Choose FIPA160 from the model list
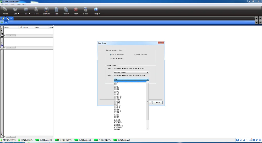This screenshot has height=143, width=262. tap(117, 119)
